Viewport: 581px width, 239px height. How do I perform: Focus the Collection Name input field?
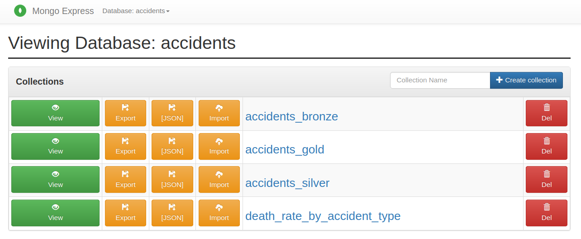tap(440, 81)
